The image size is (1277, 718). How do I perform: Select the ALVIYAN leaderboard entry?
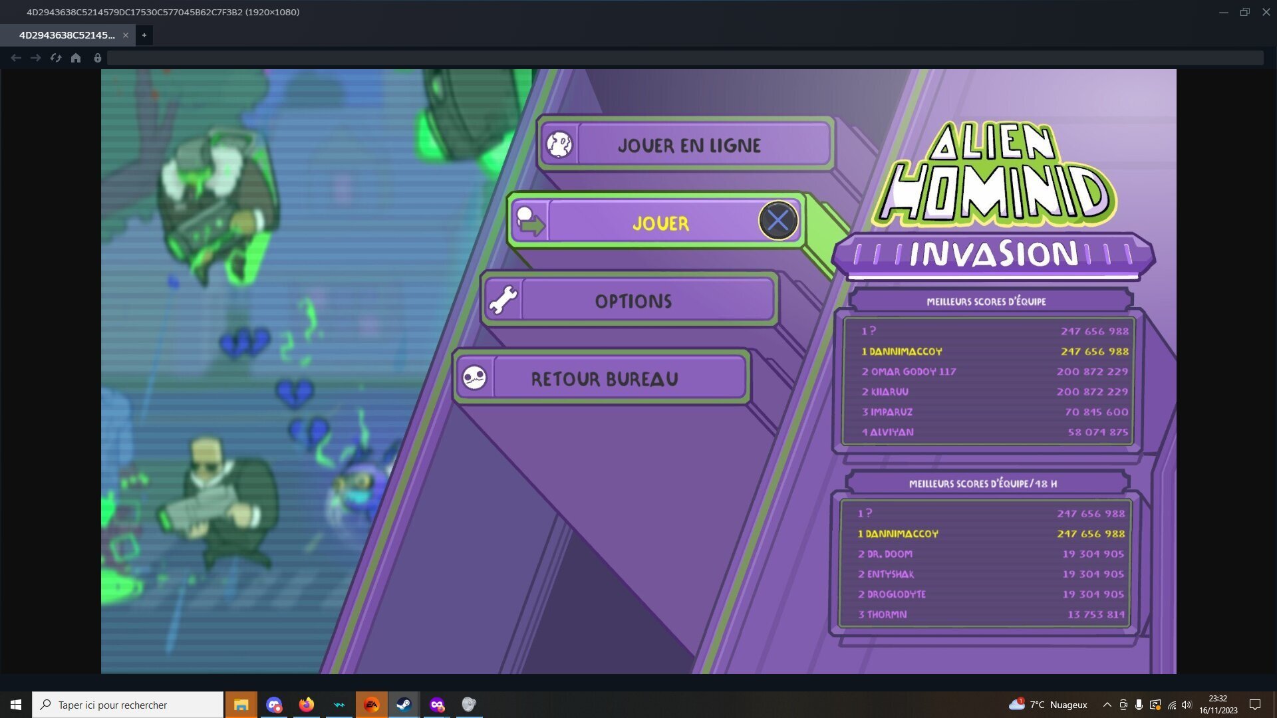[995, 432]
